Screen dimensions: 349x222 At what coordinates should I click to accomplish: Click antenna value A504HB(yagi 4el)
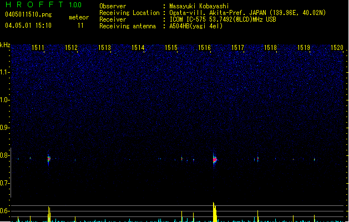coord(196,26)
